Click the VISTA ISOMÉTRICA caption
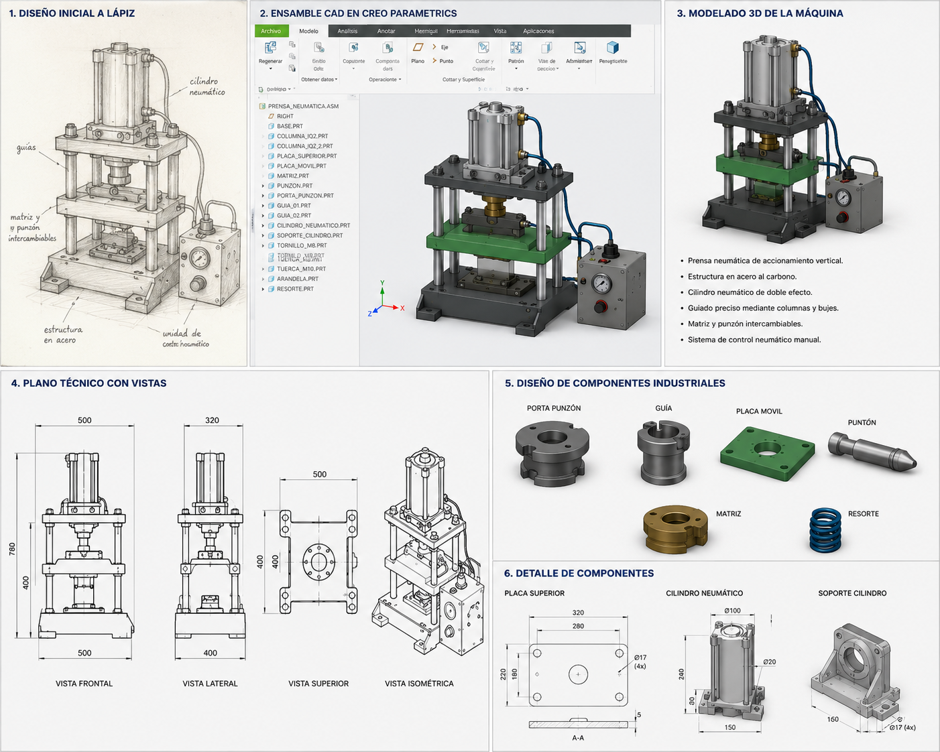The width and height of the screenshot is (940, 752). point(419,684)
